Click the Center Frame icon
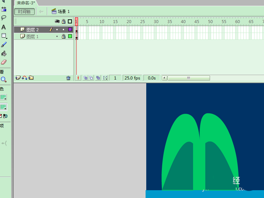This screenshot has width=264, height=198. pyautogui.click(x=78, y=78)
